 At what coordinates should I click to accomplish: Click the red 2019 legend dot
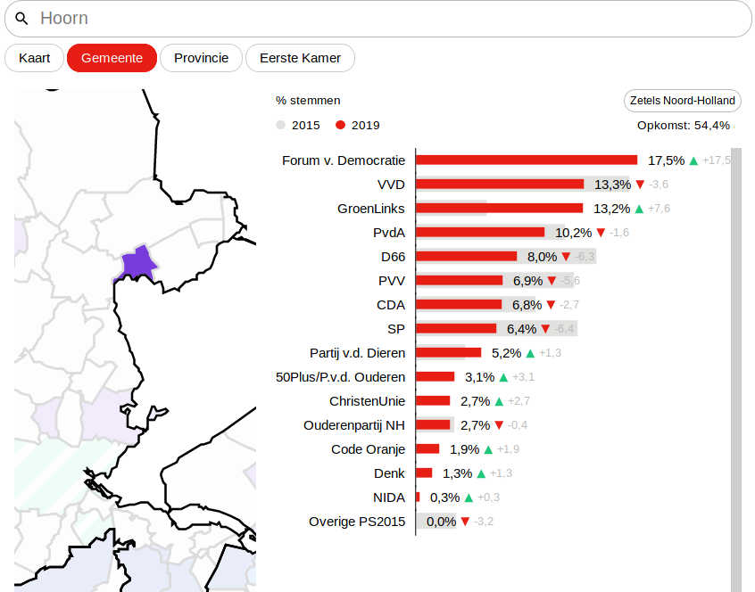340,126
